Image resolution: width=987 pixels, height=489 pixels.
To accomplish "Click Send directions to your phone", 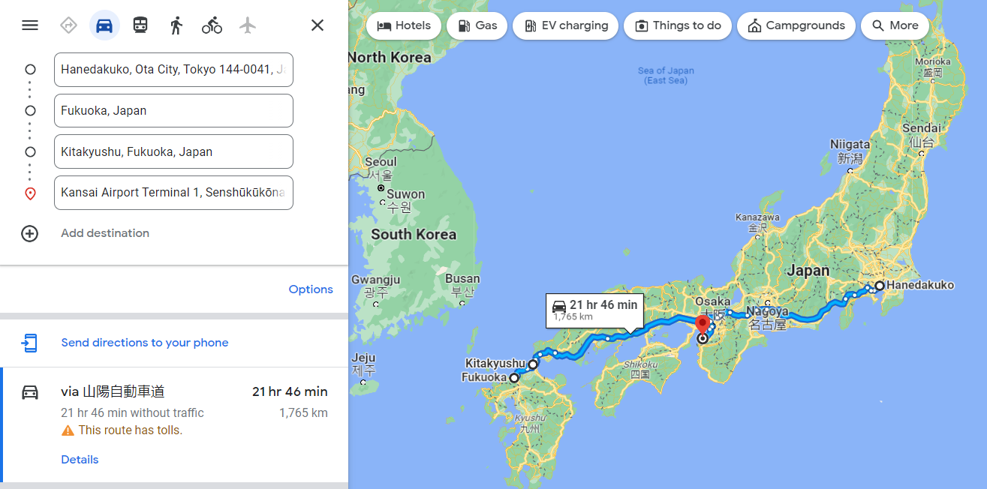I will point(145,343).
